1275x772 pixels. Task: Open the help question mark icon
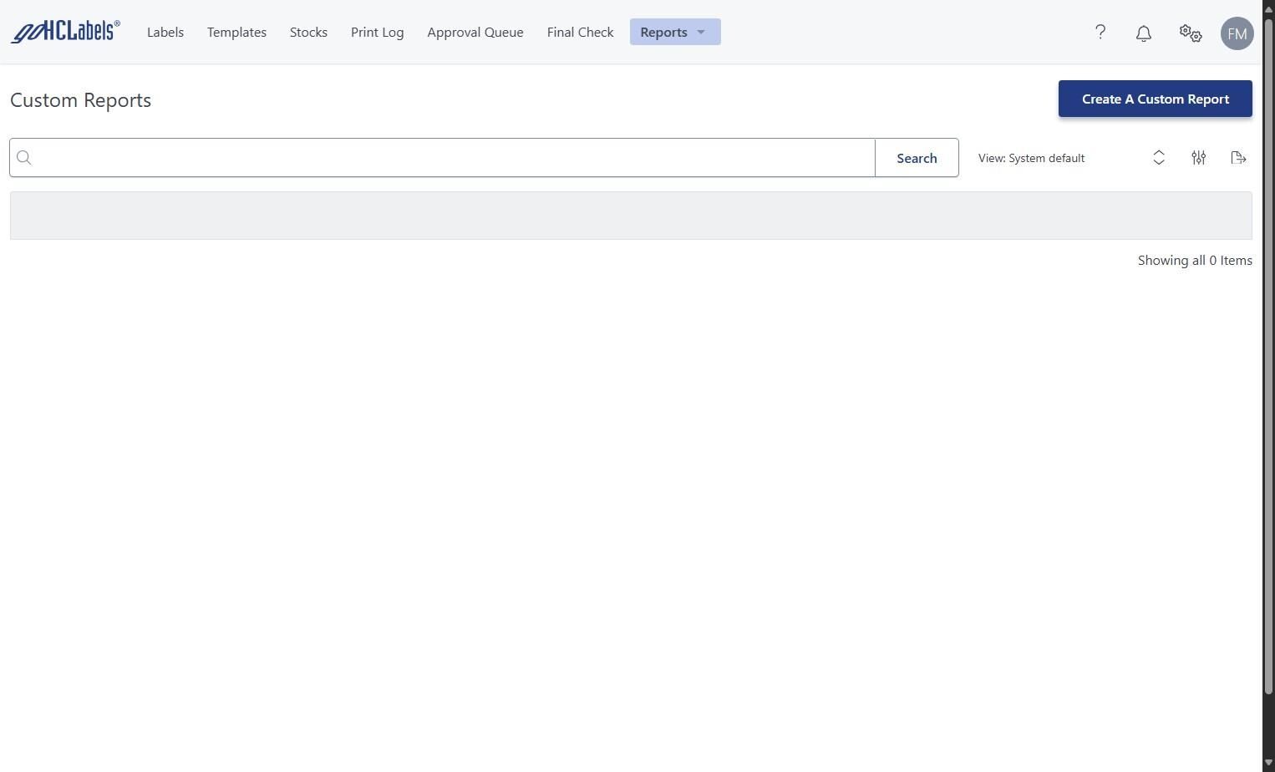[1100, 33]
